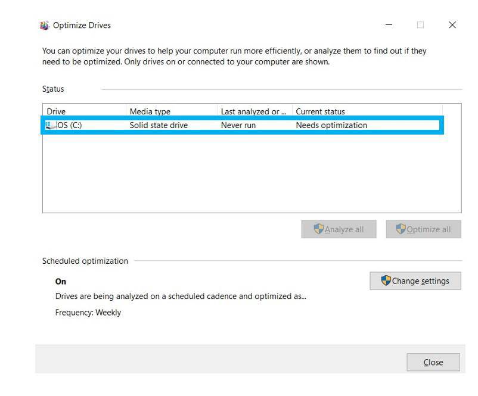Click the shield icon on Optimize all
The height and width of the screenshot is (396, 478).
click(x=401, y=229)
